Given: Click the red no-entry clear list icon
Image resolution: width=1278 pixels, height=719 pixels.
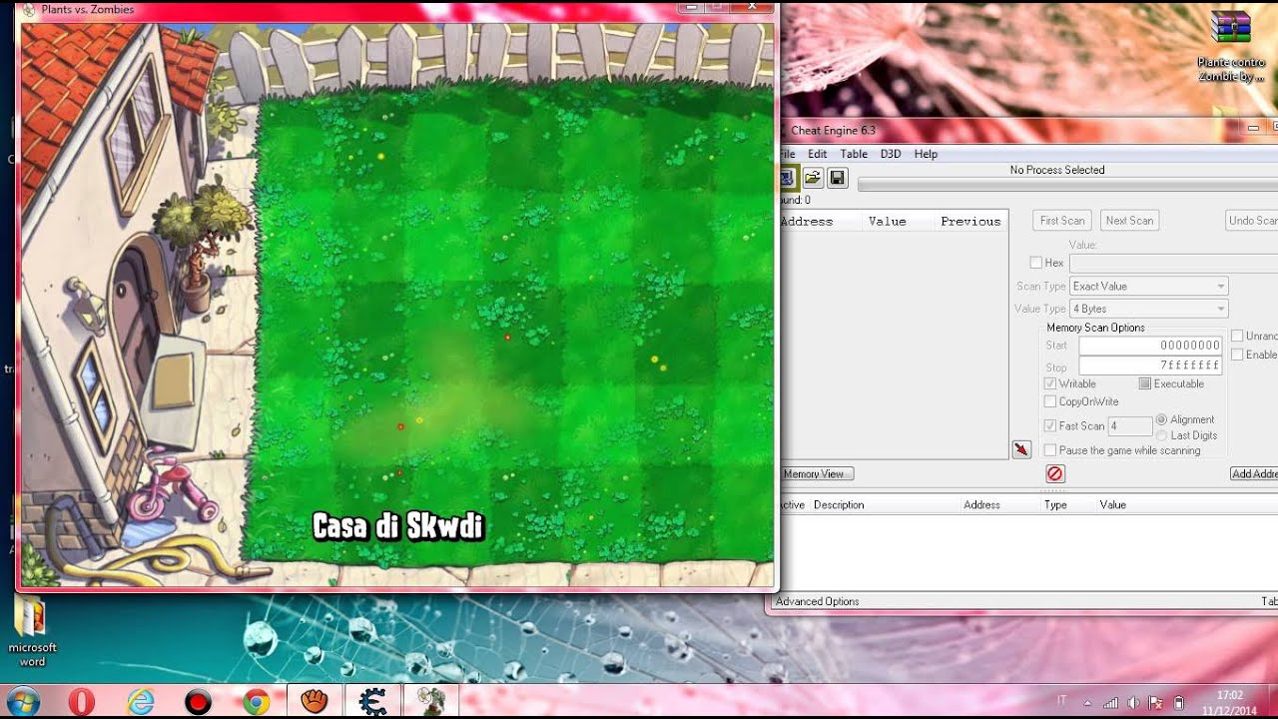Looking at the screenshot, I should click(x=1055, y=473).
